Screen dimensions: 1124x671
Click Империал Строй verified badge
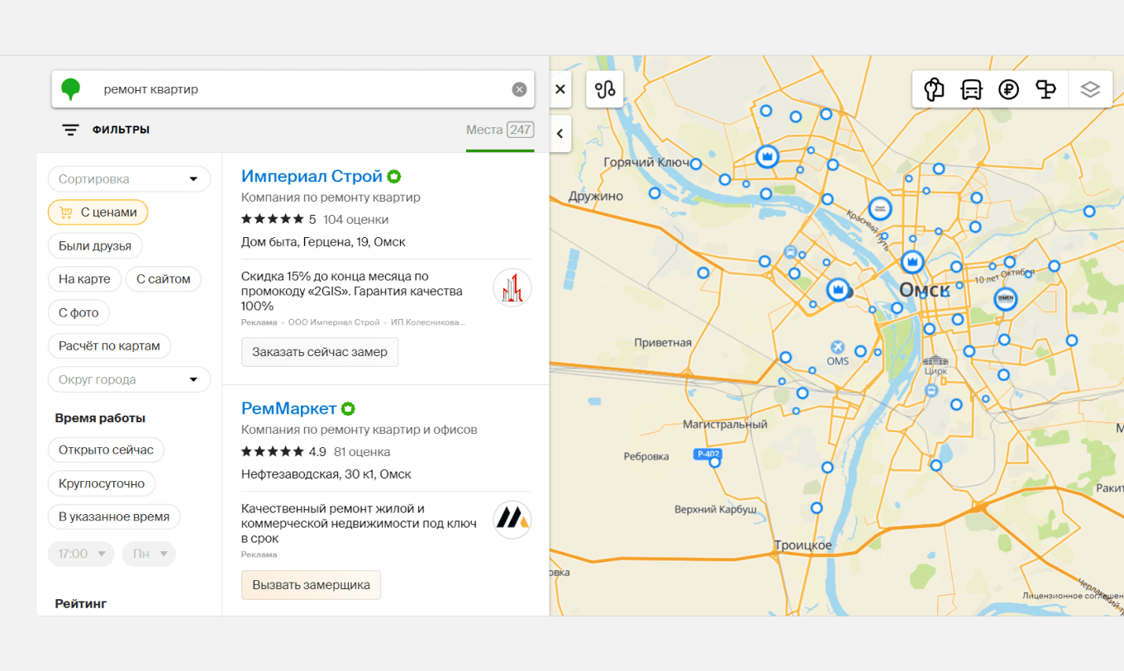(394, 176)
